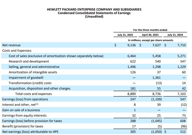
Task: Click the 'Research and development' row label
Action: (29, 61)
